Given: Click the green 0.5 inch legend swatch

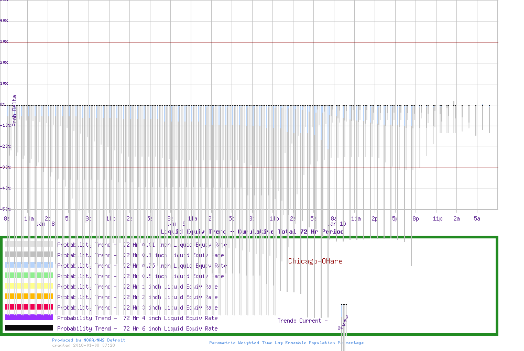Looking at the screenshot, I should click(29, 276).
